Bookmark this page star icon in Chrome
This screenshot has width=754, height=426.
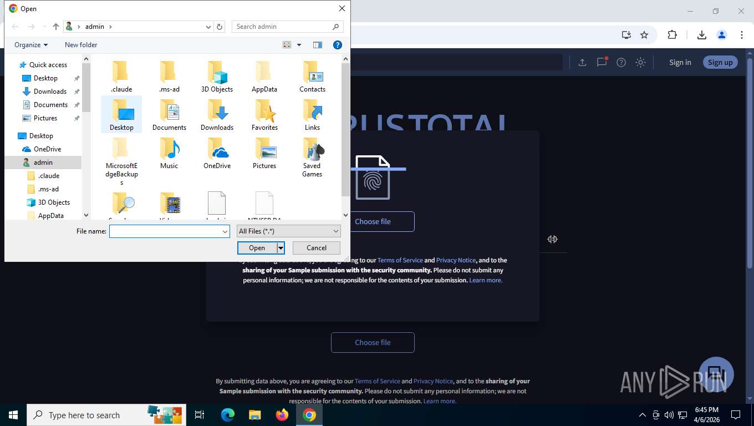click(644, 35)
